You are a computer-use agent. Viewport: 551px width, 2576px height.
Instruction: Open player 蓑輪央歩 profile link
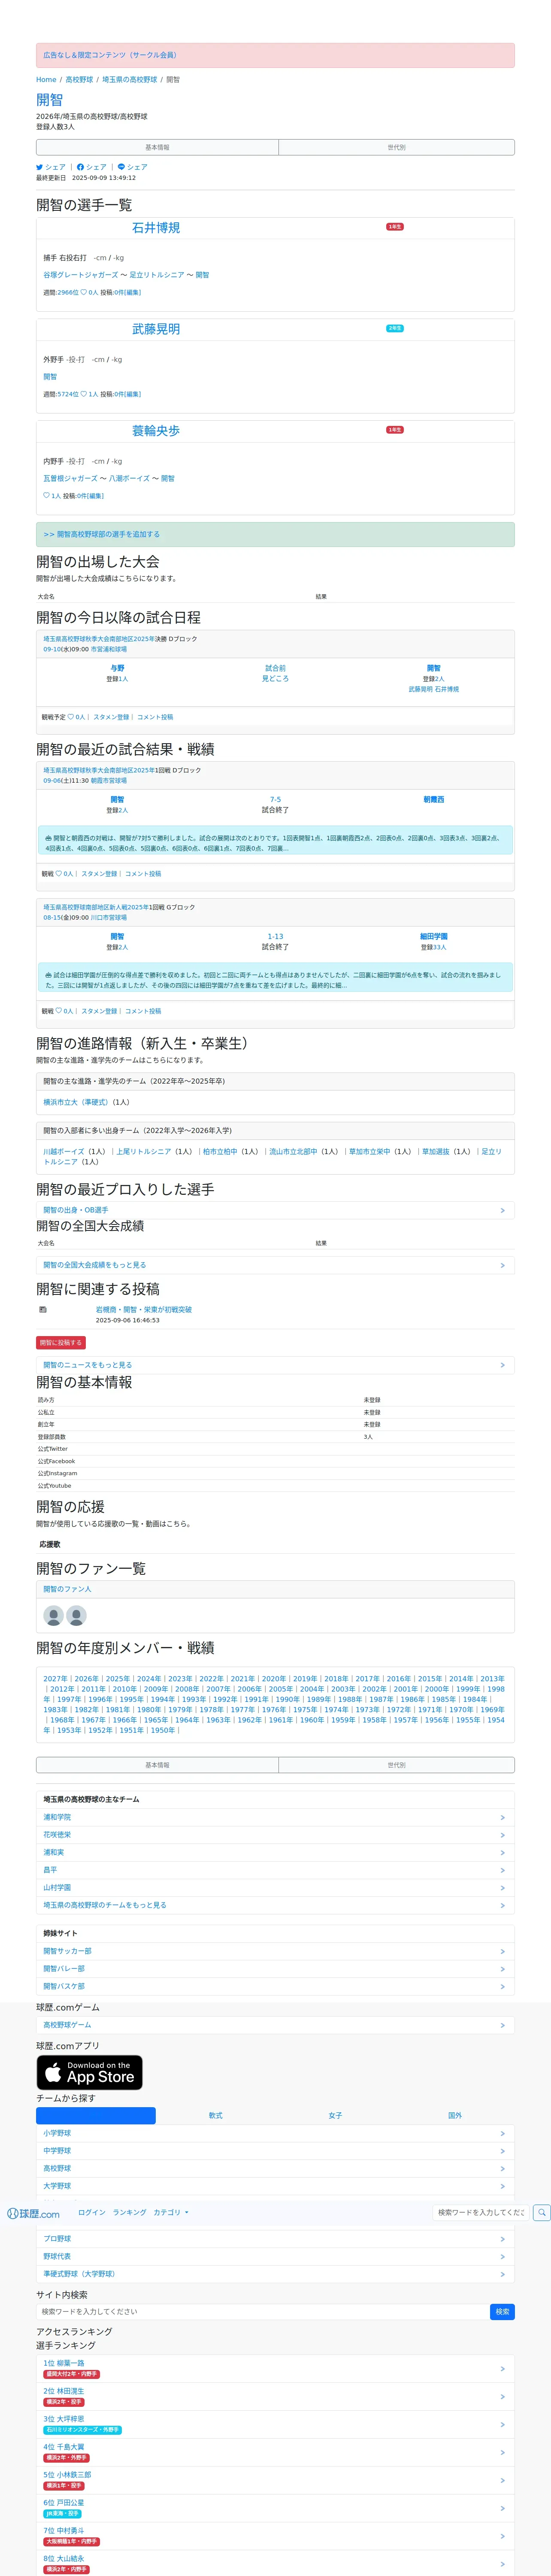pyautogui.click(x=156, y=431)
